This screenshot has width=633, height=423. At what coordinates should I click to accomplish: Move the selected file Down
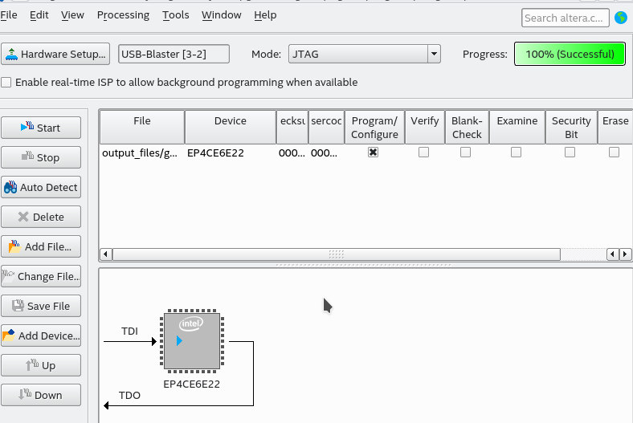(41, 395)
